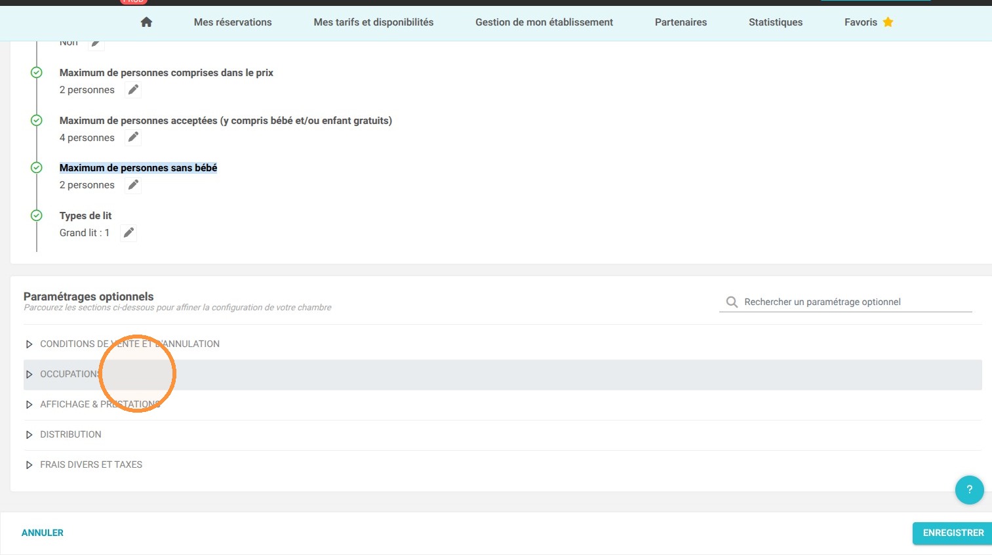Click the search magnifier icon
The width and height of the screenshot is (992, 555).
click(x=732, y=302)
